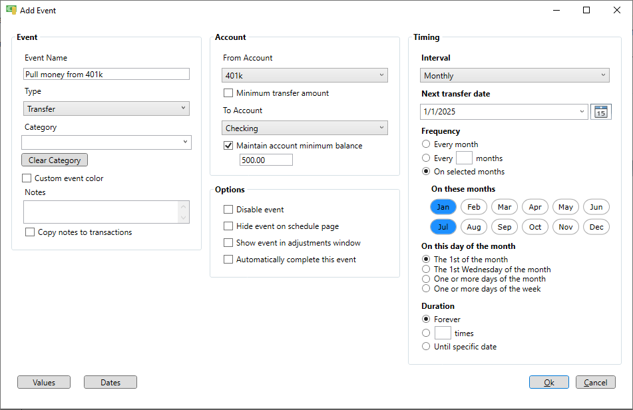Viewport: 633px width, 410px height.
Task: Select the Every month radio button
Action: (x=426, y=144)
